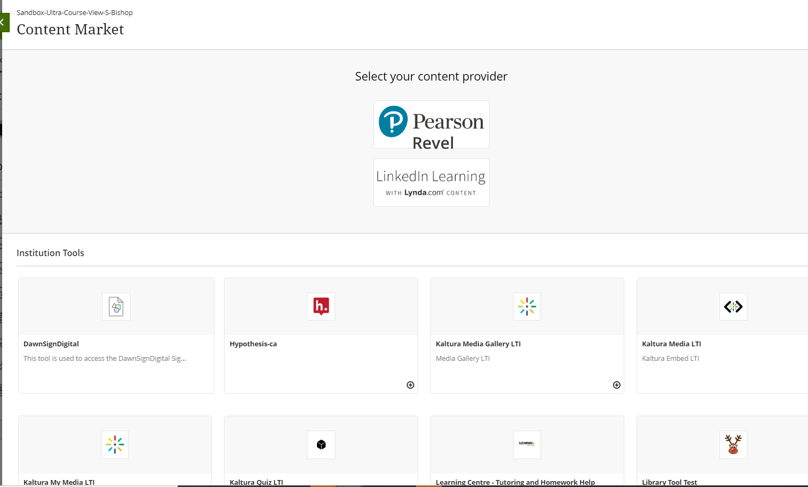Click the Library Tool Test reindeer icon
This screenshot has width=808, height=487.
(733, 445)
